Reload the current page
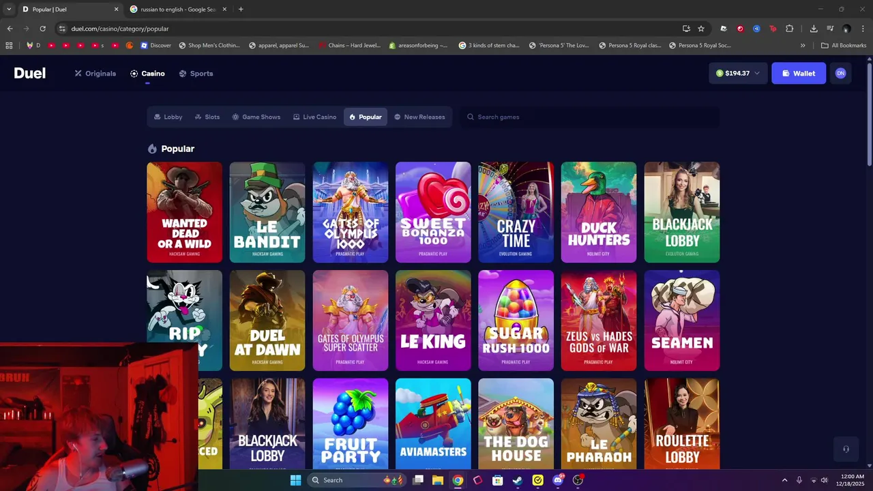 click(42, 29)
